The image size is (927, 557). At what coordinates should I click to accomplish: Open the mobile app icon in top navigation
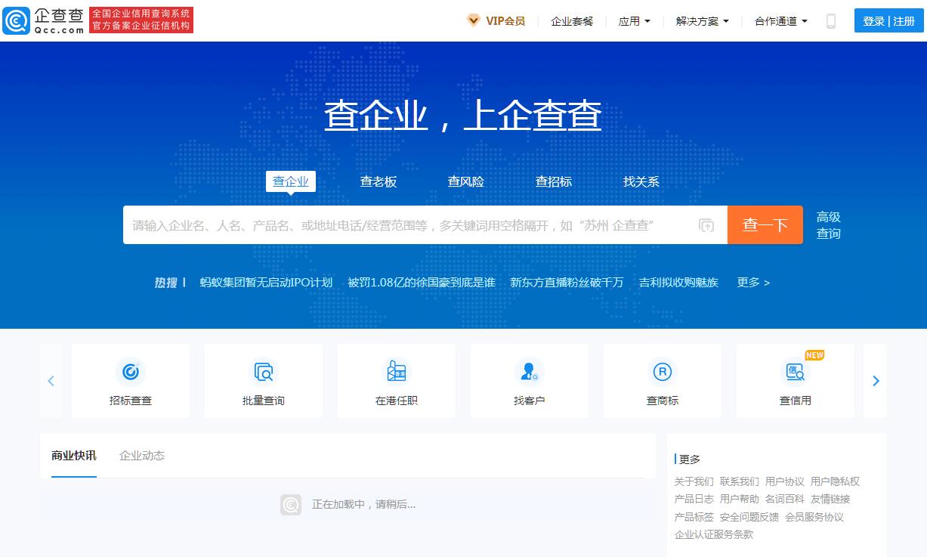830,21
